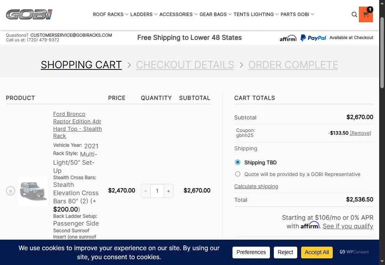Image resolution: width=385 pixels, height=265 pixels.
Task: Select Quote provided by GOBI Representative option
Action: point(238,174)
